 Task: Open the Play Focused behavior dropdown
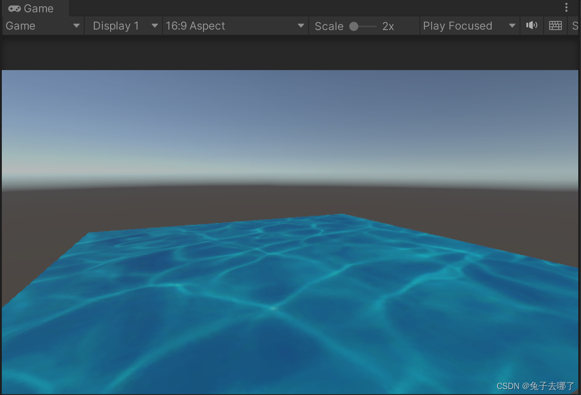click(x=468, y=25)
